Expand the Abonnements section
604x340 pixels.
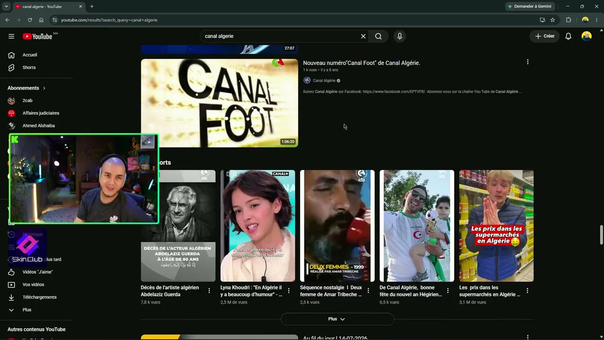(27, 88)
